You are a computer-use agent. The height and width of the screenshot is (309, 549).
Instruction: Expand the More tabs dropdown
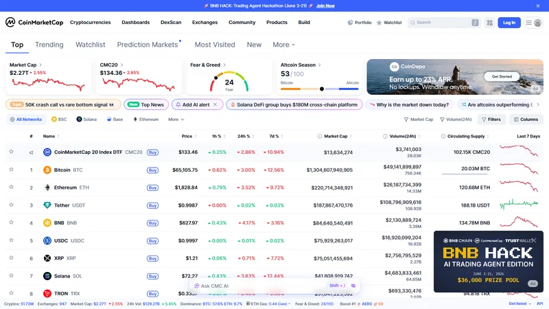283,45
